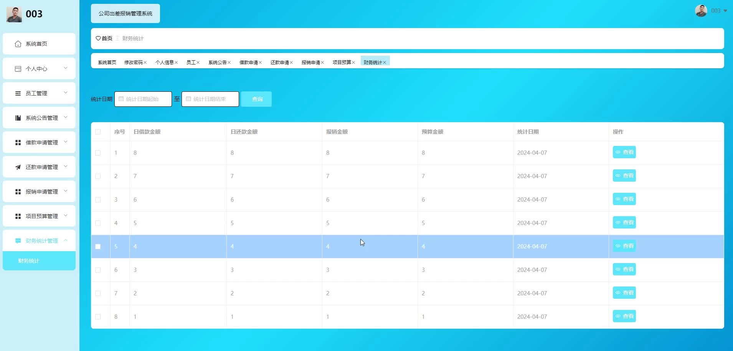Check the checkbox for row 1
The image size is (733, 351).
pos(98,153)
